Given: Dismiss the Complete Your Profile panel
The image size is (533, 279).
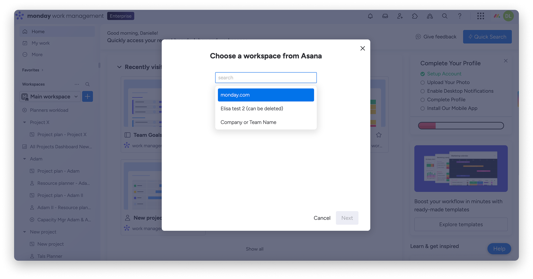Looking at the screenshot, I should click(506, 61).
